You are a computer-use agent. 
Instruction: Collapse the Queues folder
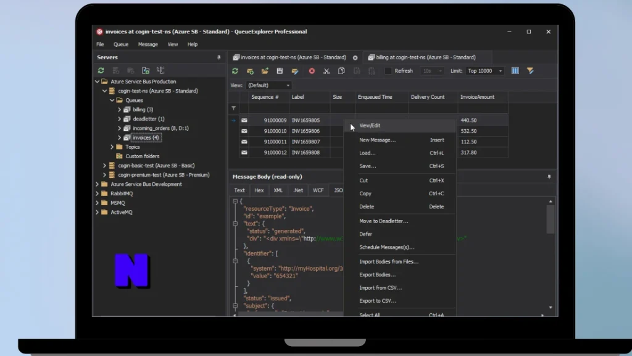112,100
